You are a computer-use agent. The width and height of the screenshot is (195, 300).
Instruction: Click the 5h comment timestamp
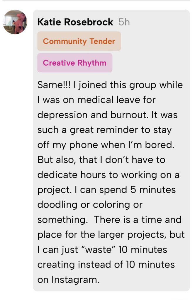click(x=124, y=22)
